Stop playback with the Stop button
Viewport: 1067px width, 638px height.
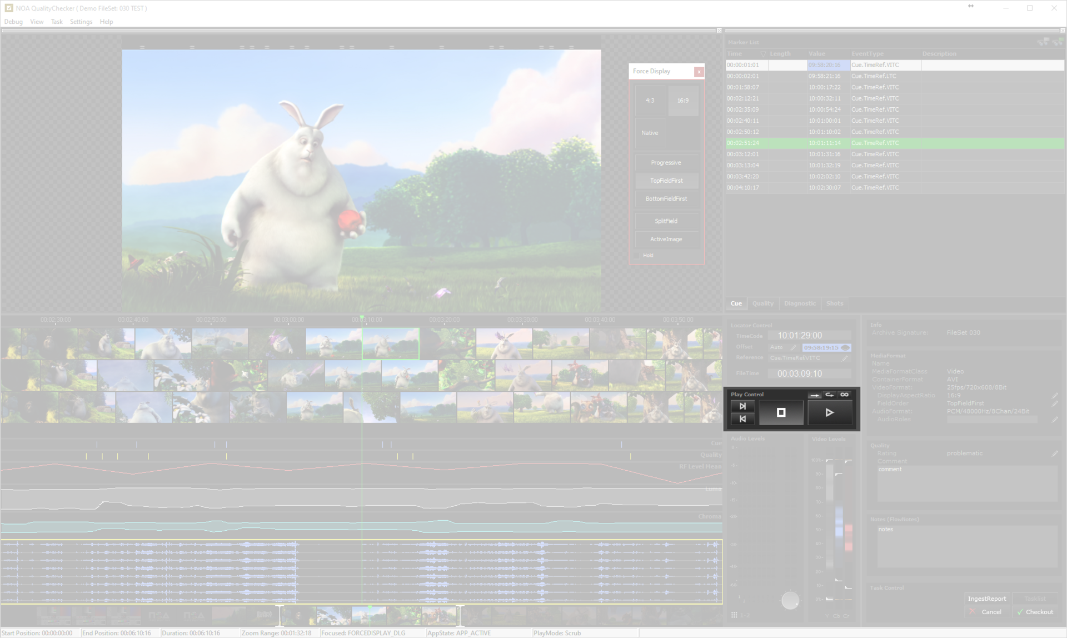[x=781, y=412]
